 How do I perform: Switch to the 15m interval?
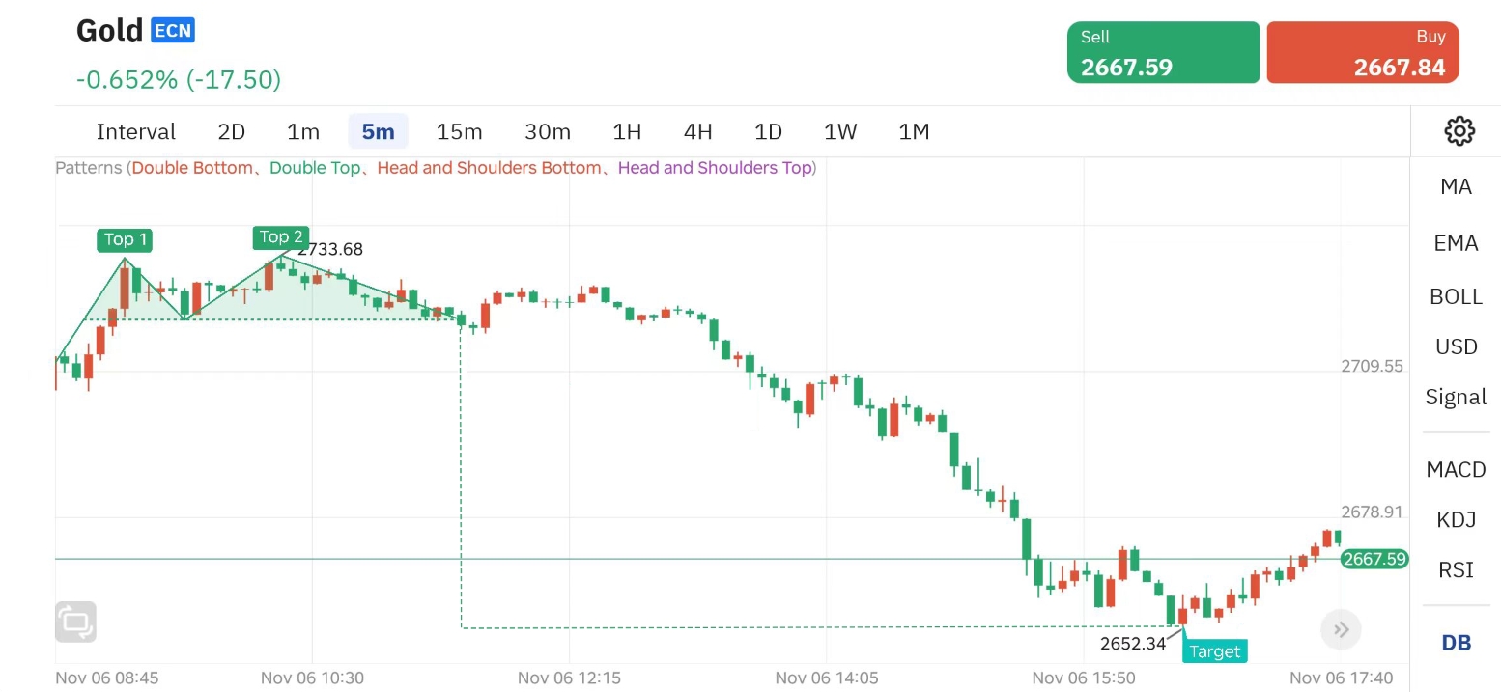459,132
